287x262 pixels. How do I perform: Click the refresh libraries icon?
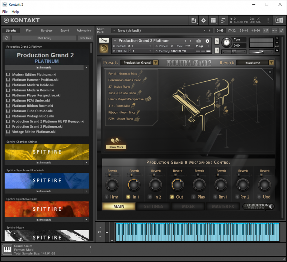click(6, 38)
